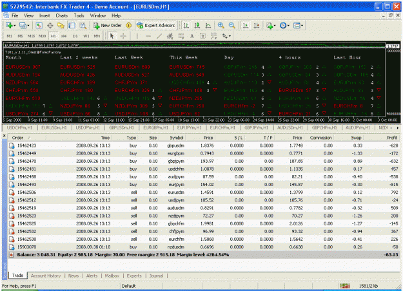Switch timeframe to MN
Screen dimensions: 403x291
click(x=97, y=36)
